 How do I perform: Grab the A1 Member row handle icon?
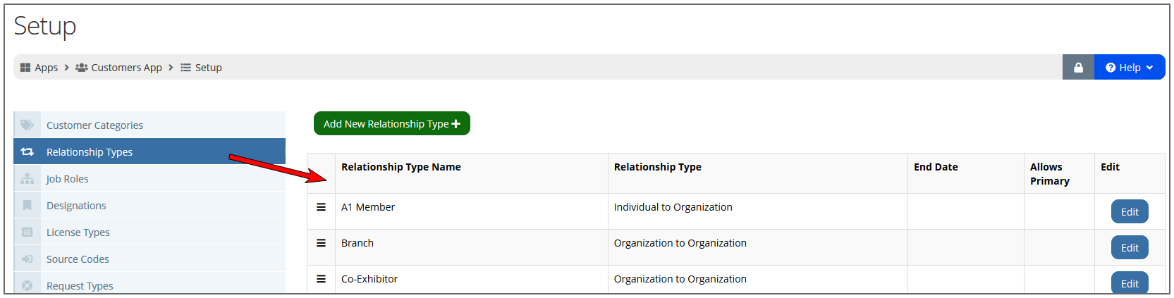[x=321, y=207]
